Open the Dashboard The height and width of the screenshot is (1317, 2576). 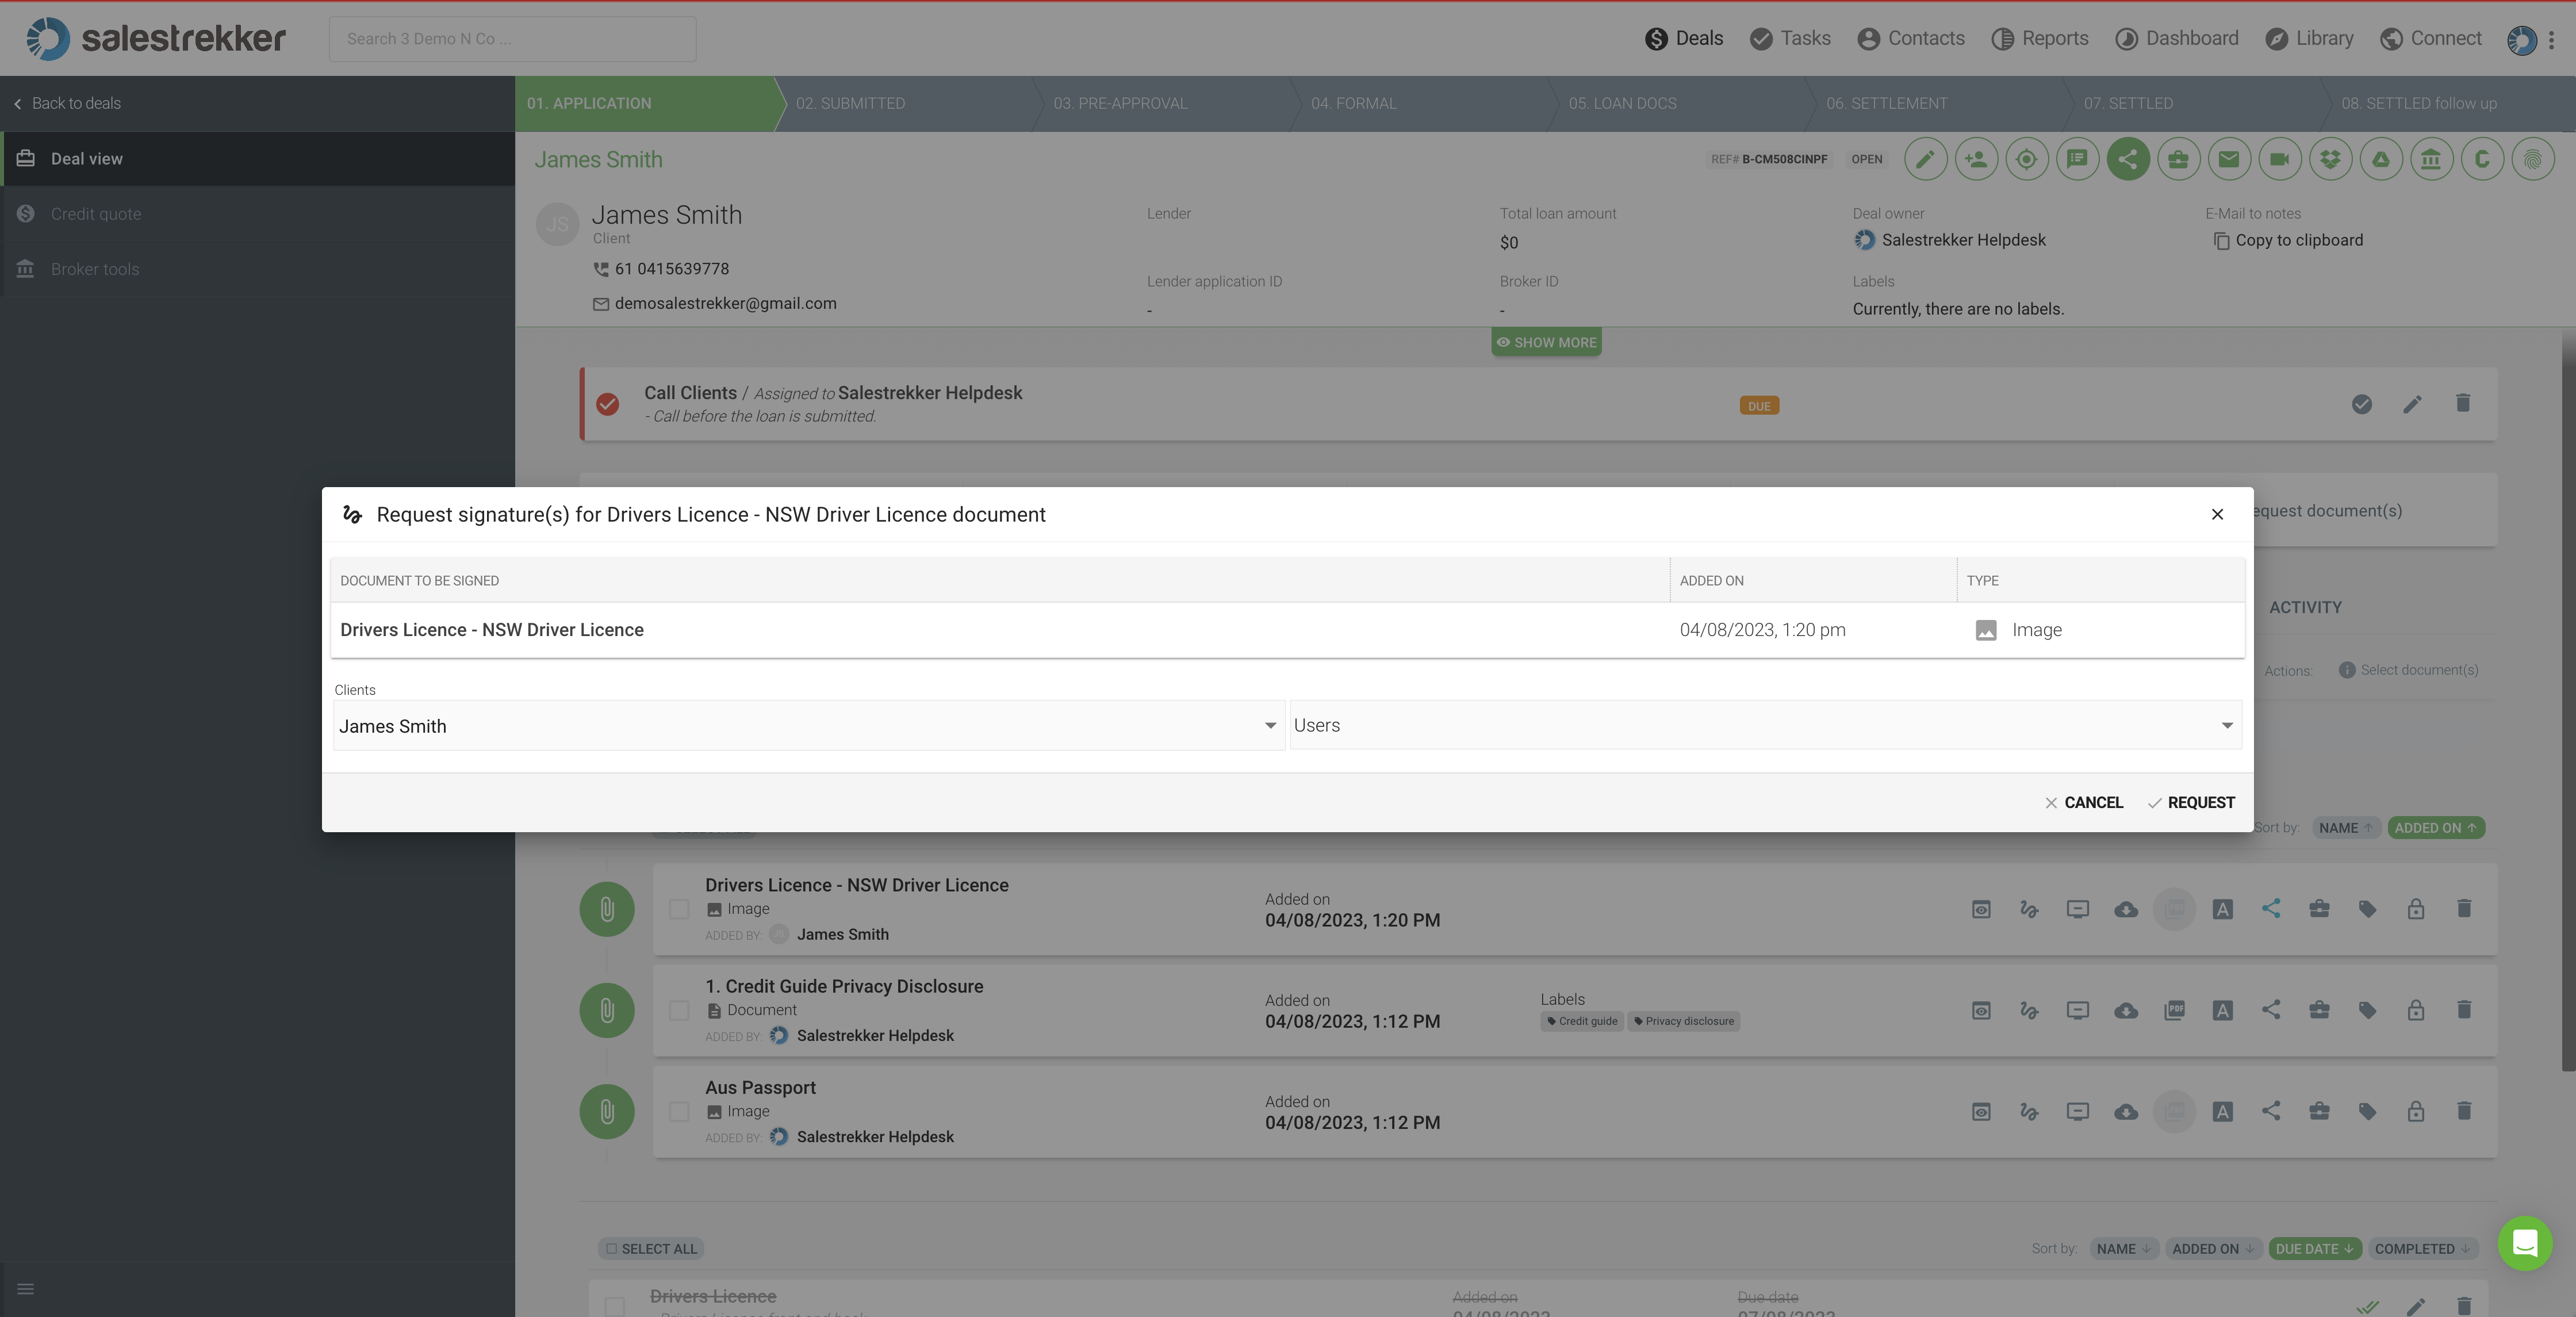click(x=2177, y=38)
